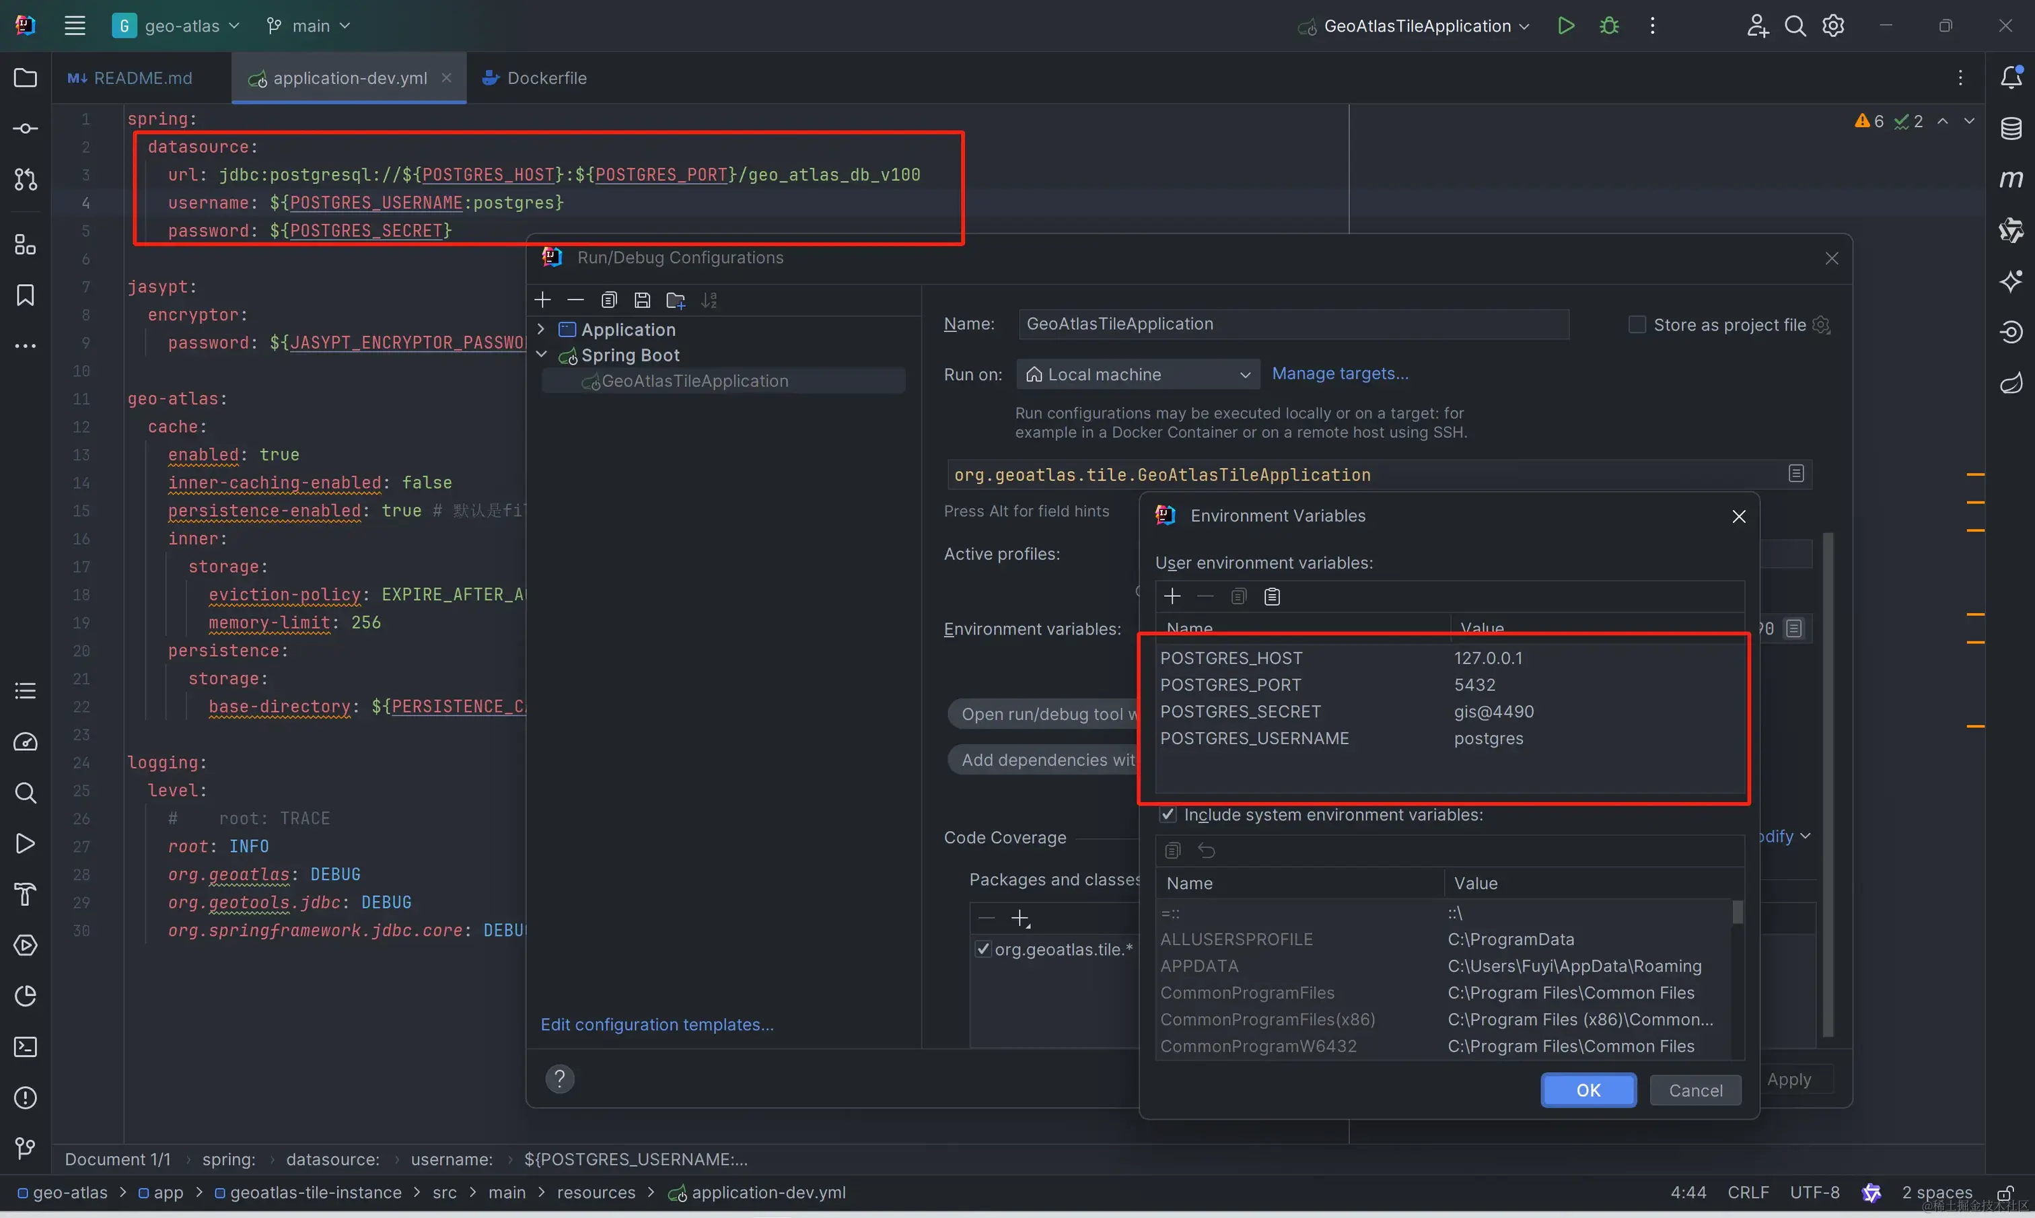Click save configuration icon in Run/Debug toolbar
The image size is (2035, 1218).
point(643,300)
